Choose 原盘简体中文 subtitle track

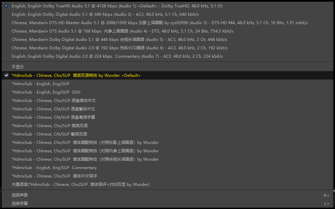54,101
